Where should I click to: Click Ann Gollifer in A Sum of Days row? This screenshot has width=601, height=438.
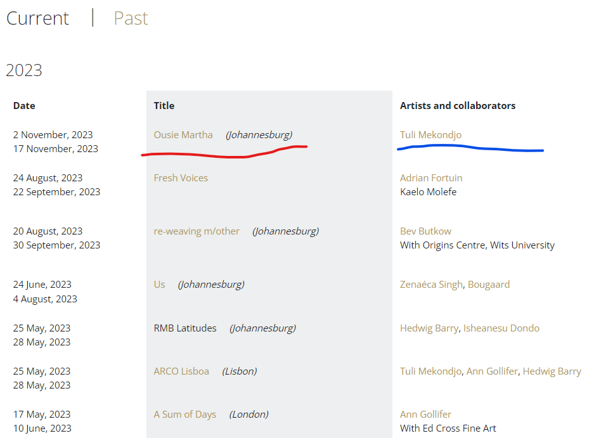[425, 415]
